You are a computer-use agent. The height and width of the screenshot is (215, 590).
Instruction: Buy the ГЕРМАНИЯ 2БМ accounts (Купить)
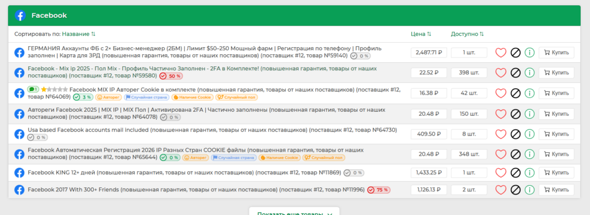click(x=557, y=52)
